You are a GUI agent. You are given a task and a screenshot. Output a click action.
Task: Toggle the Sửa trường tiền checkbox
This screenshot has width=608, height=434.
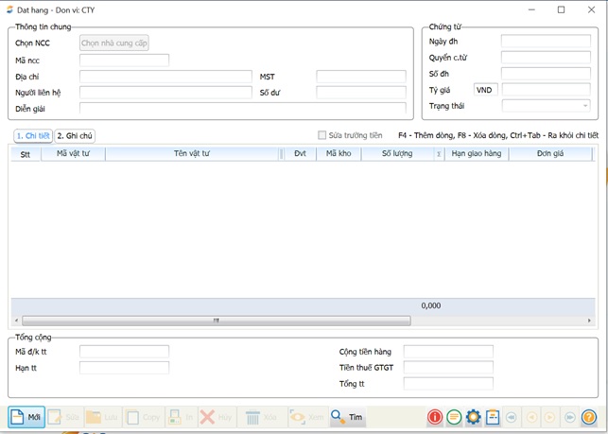pos(322,136)
